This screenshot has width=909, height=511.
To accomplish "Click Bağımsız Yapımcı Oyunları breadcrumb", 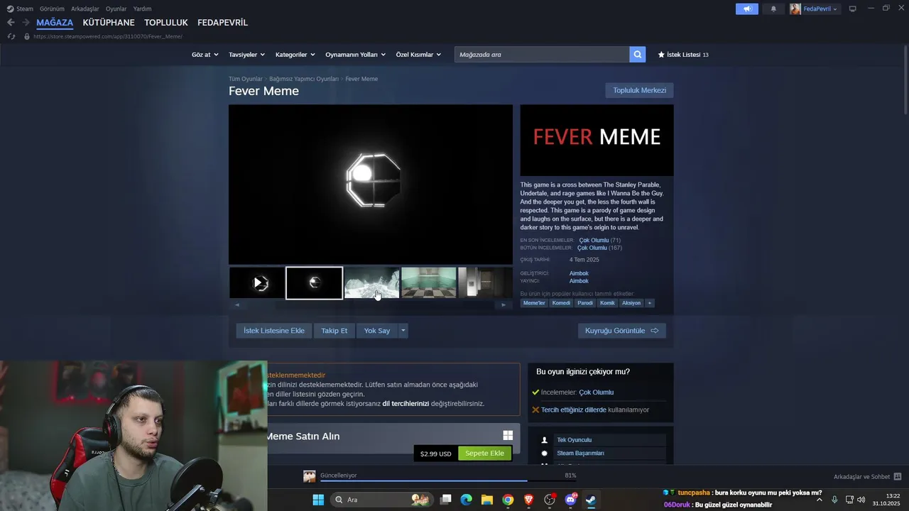I will pyautogui.click(x=304, y=79).
